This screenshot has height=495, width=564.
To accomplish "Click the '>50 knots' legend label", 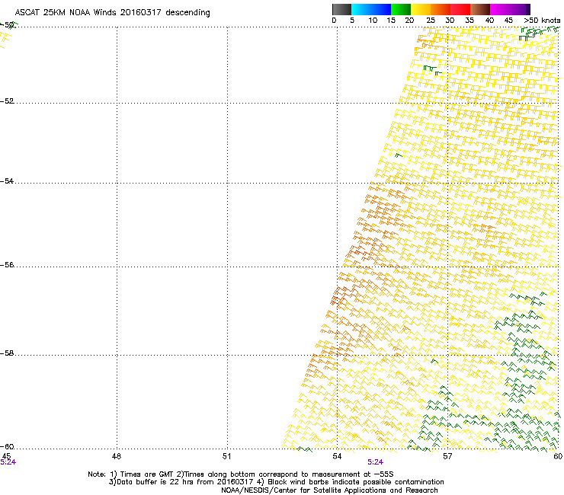I will pos(542,21).
